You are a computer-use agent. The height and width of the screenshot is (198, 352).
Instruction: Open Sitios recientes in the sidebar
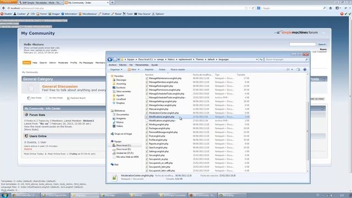pyautogui.click(x=123, y=91)
